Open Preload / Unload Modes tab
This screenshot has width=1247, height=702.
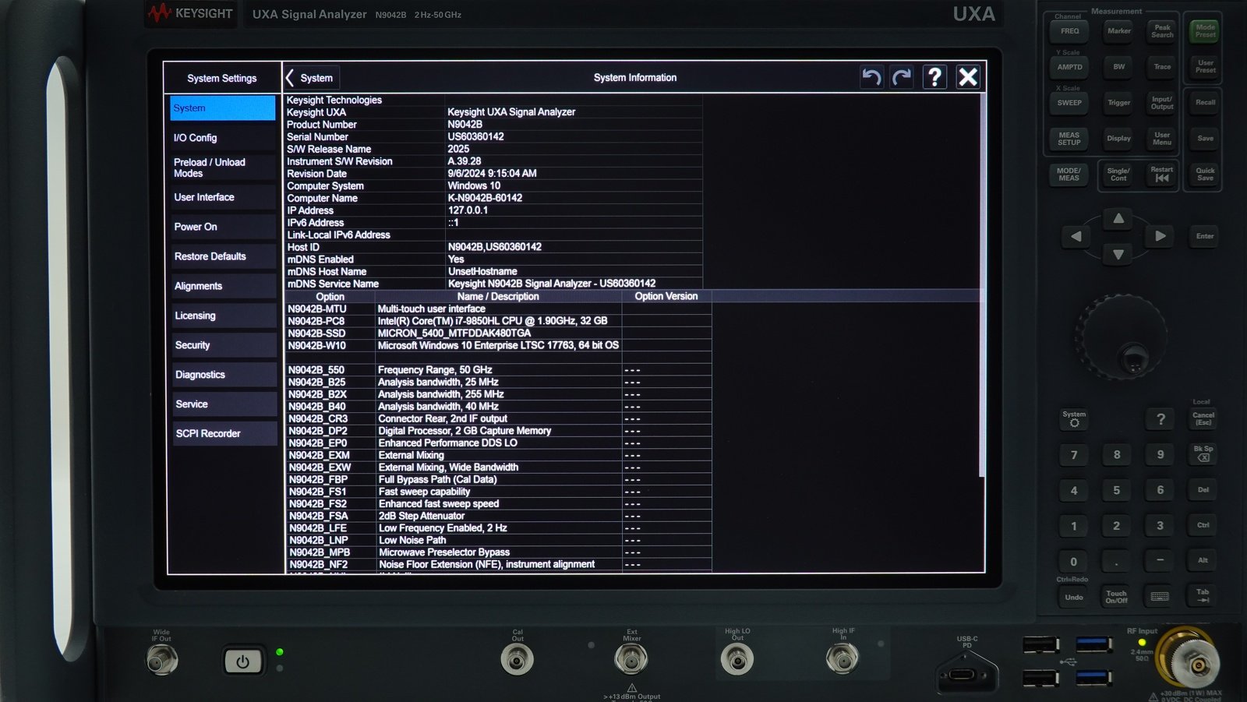[223, 168]
